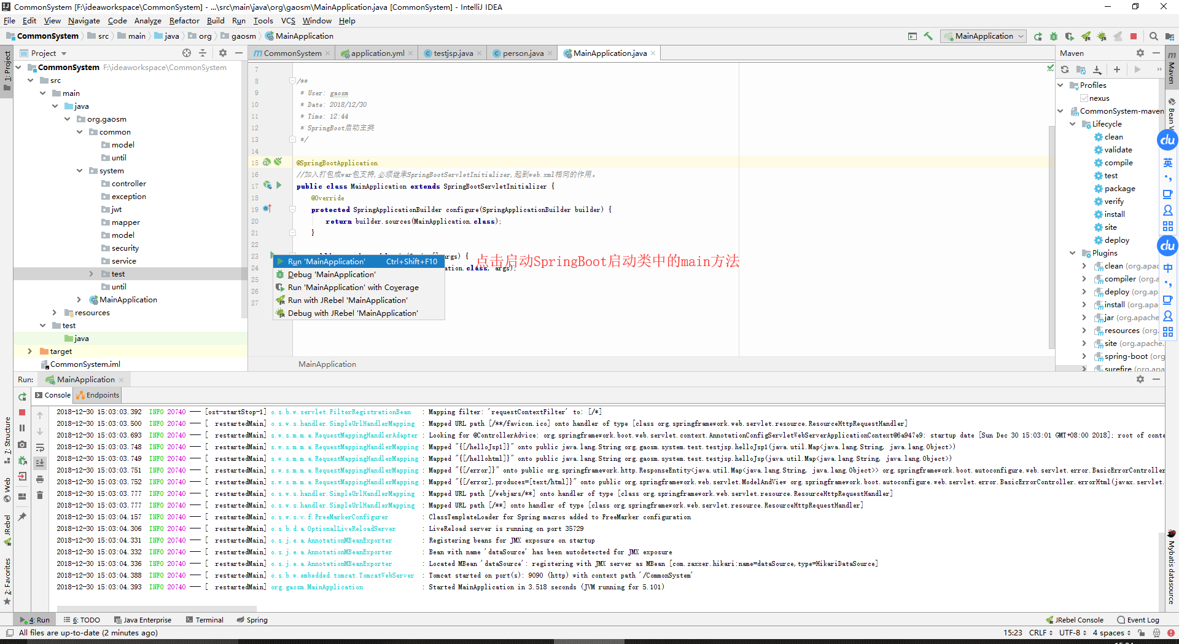This screenshot has height=644, width=1179.
Task: Click Dump Threads camera icon
Action: pos(22,444)
